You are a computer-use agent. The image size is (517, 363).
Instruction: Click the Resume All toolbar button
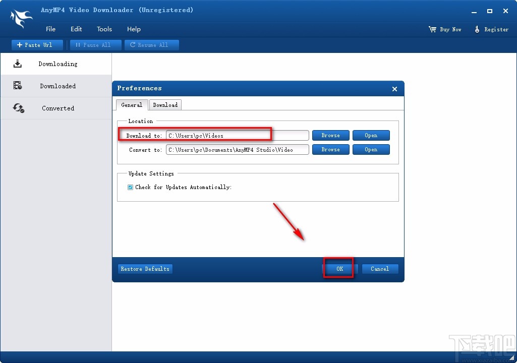(x=152, y=45)
